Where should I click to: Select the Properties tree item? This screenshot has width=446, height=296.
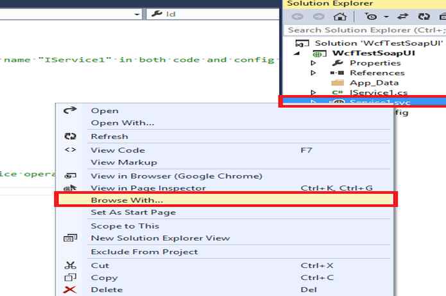[x=375, y=63]
